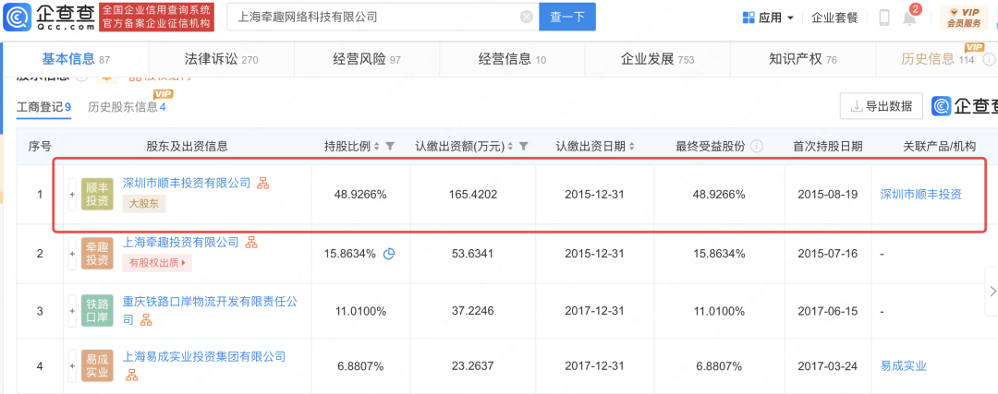
Task: Sort by 持股比例 column arrows
Action: (x=376, y=147)
